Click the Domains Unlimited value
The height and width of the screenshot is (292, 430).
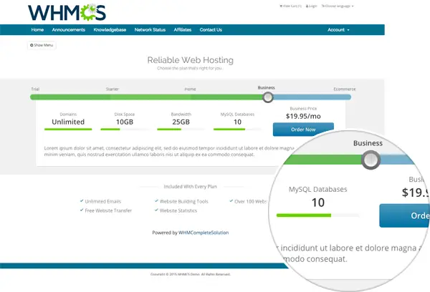pos(68,122)
